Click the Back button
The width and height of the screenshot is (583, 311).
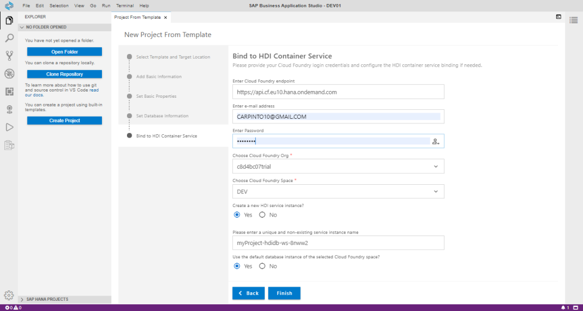click(248, 293)
